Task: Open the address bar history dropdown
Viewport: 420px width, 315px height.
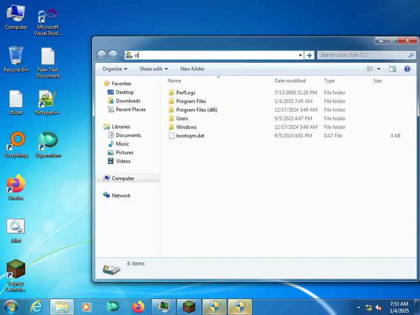Action: click(300, 55)
